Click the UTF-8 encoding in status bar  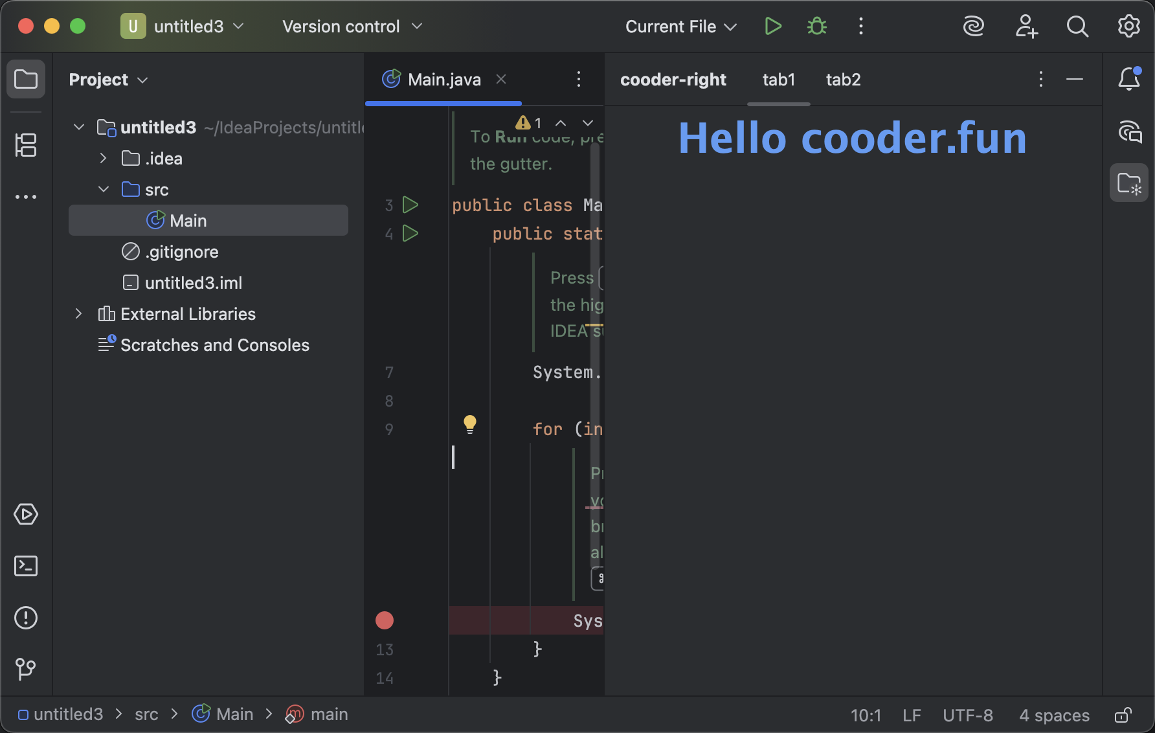pyautogui.click(x=967, y=715)
